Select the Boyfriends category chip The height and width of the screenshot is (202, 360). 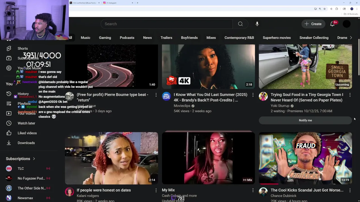tap(189, 38)
